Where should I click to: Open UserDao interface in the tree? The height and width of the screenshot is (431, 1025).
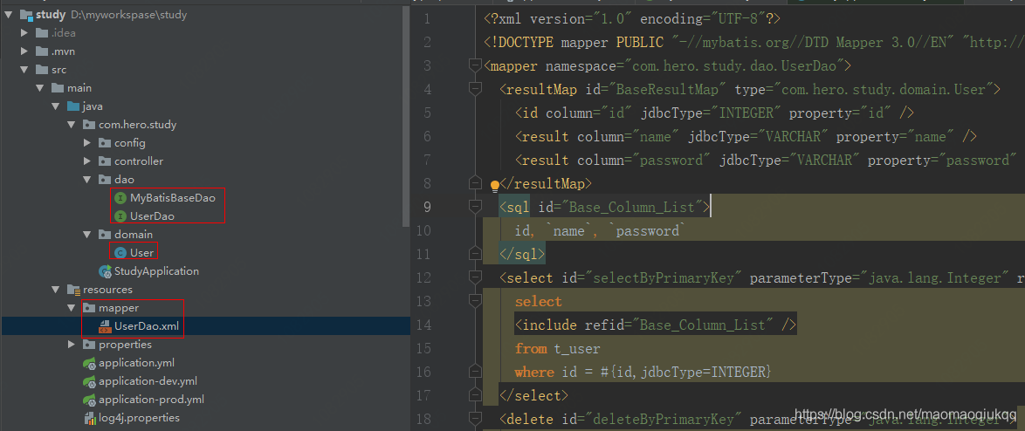152,215
